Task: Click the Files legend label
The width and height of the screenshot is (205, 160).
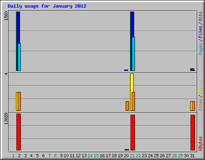Action: click(200, 32)
